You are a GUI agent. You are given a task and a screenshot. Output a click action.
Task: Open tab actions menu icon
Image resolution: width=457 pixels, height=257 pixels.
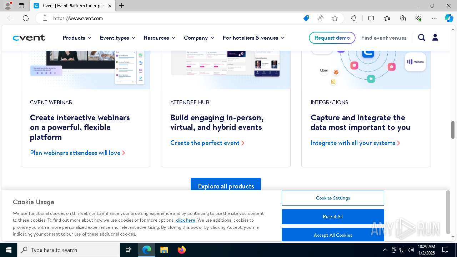(21, 6)
